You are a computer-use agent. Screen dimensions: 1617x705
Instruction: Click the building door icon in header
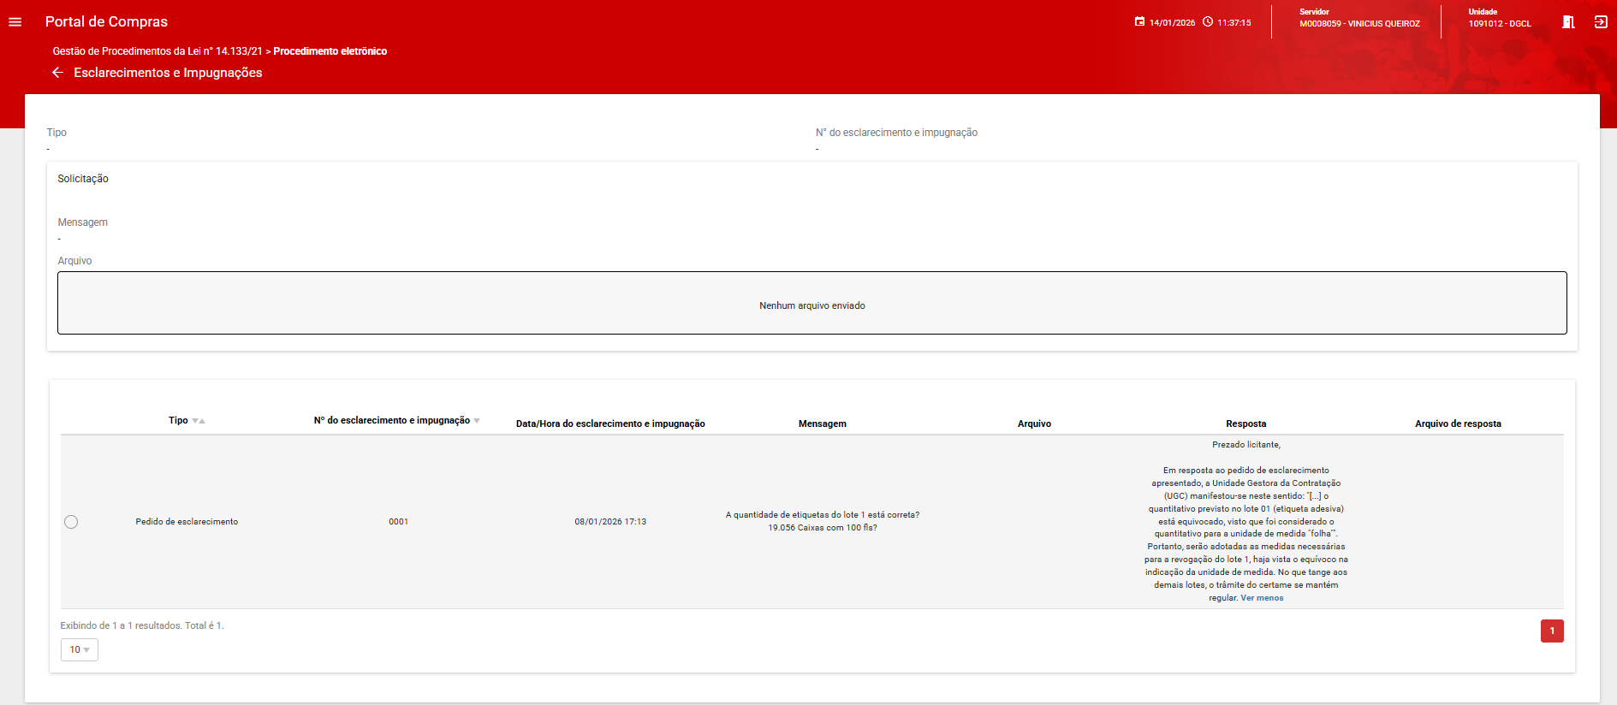(1568, 22)
